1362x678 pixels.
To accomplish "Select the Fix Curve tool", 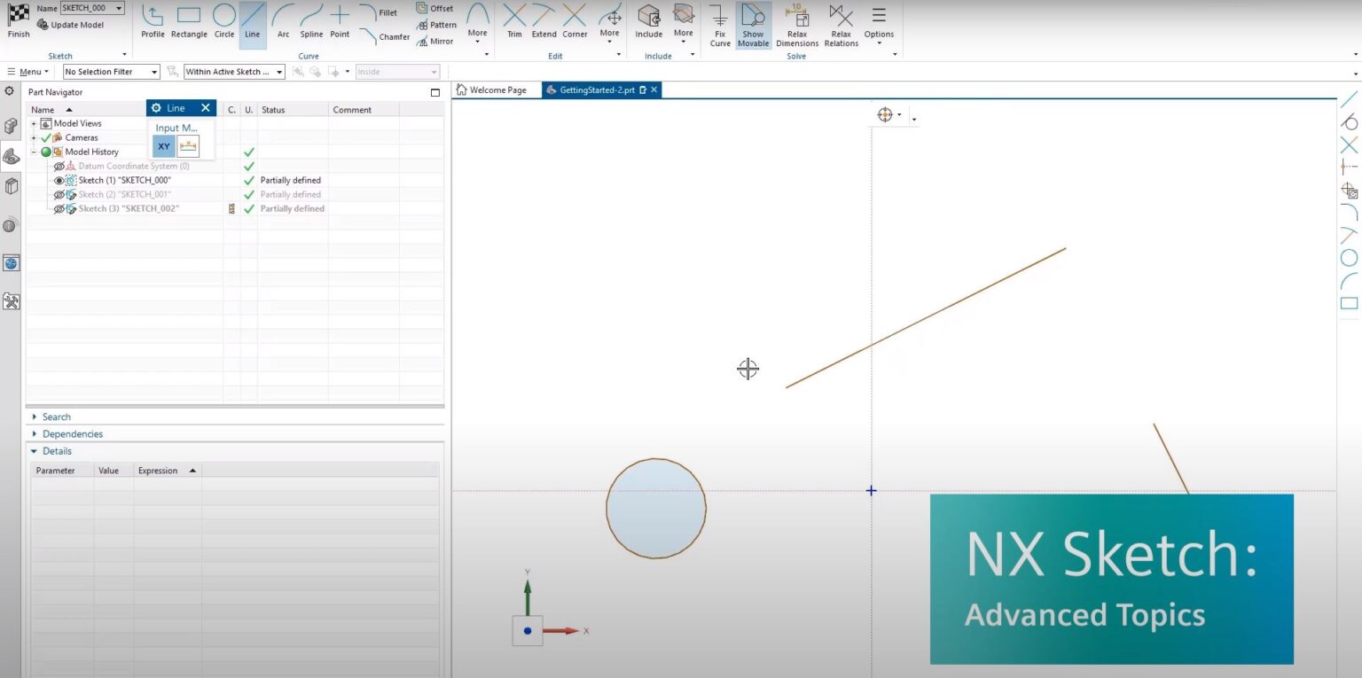I will pos(720,23).
